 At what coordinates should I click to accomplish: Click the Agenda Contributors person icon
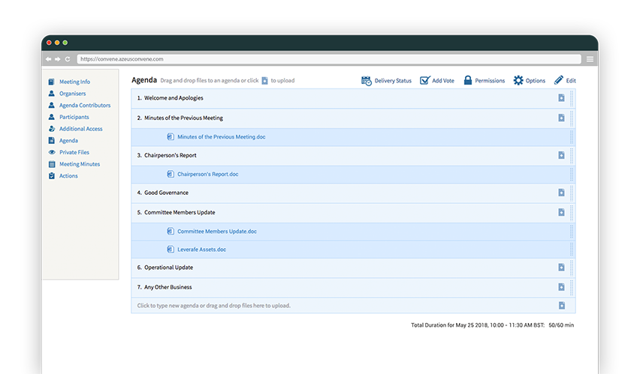[51, 105]
